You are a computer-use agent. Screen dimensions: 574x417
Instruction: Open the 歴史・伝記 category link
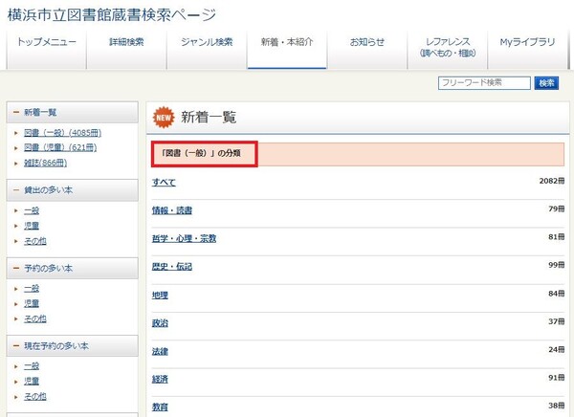point(172,266)
